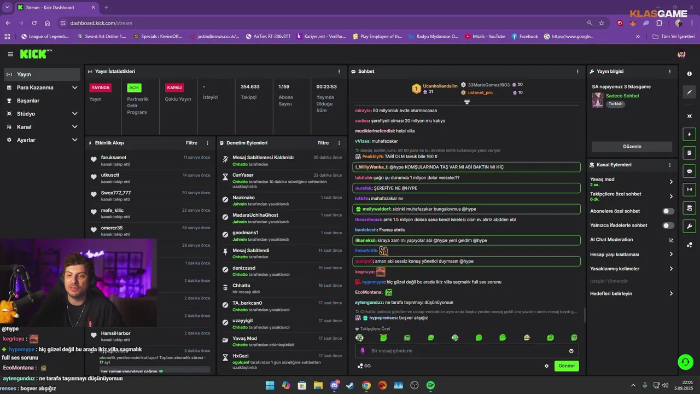Open Hesap yaşı kısıtlaması settings arrow
The height and width of the screenshot is (394, 700).
point(671,254)
